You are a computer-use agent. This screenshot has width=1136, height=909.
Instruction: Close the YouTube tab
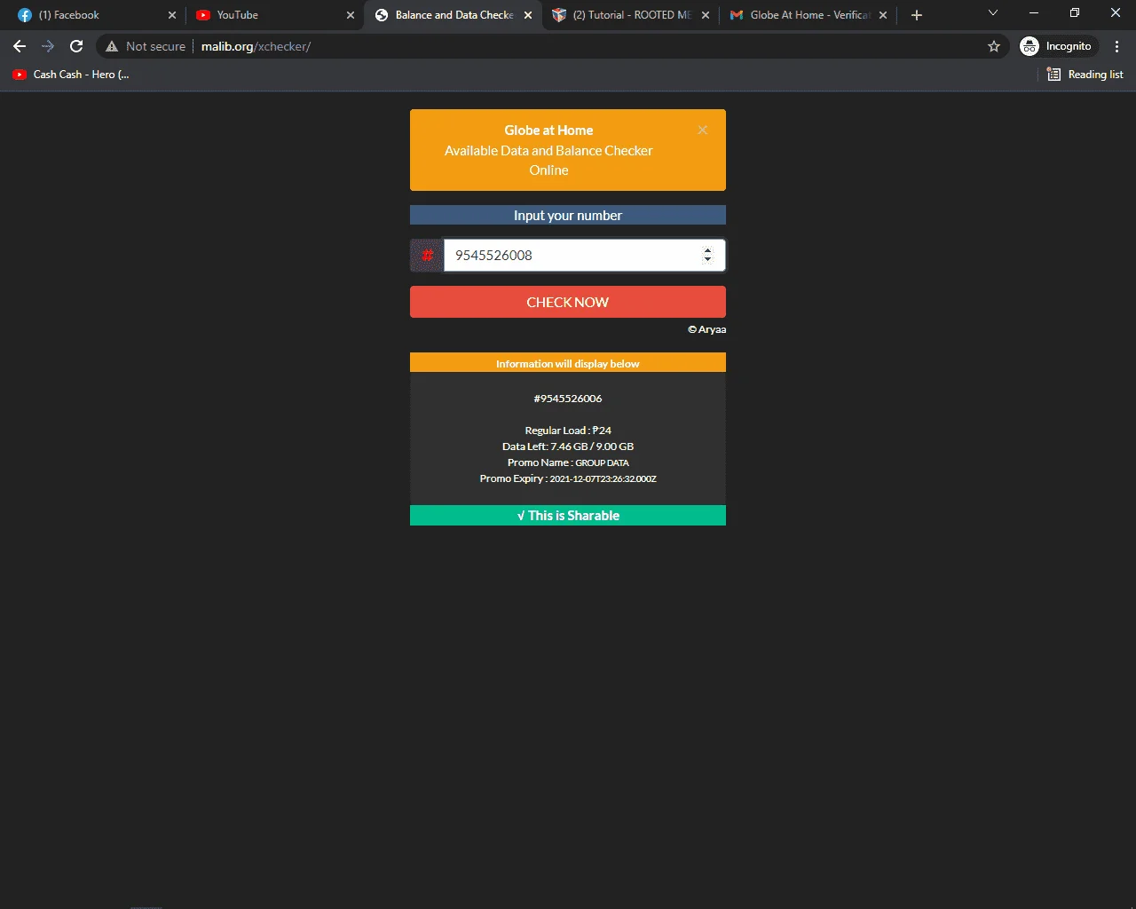(x=351, y=15)
